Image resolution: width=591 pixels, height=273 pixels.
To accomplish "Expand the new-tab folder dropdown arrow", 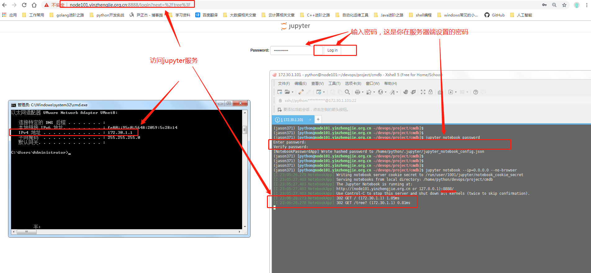I will pyautogui.click(x=456, y=92).
